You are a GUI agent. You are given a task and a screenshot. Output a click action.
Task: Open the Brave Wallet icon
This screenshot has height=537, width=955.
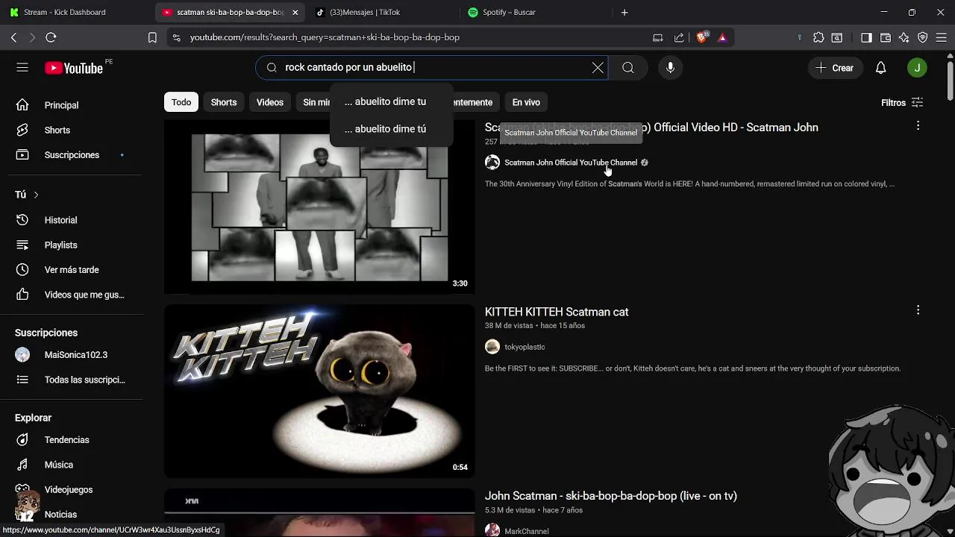pyautogui.click(x=886, y=37)
